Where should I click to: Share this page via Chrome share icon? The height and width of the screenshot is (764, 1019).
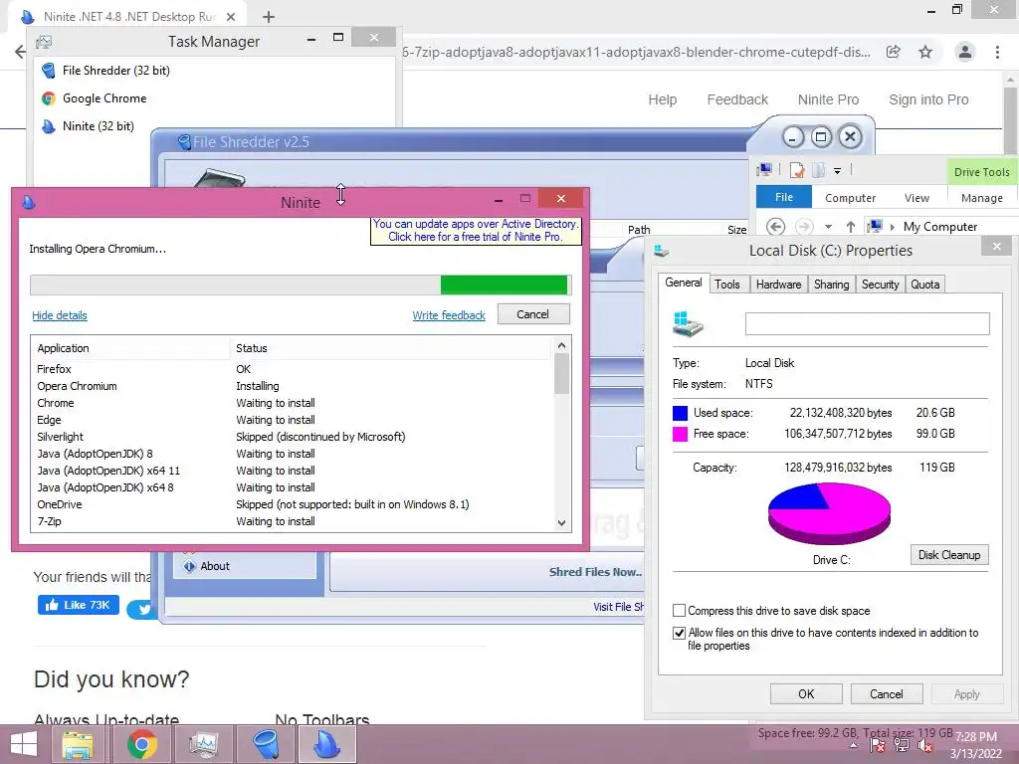[x=893, y=52]
